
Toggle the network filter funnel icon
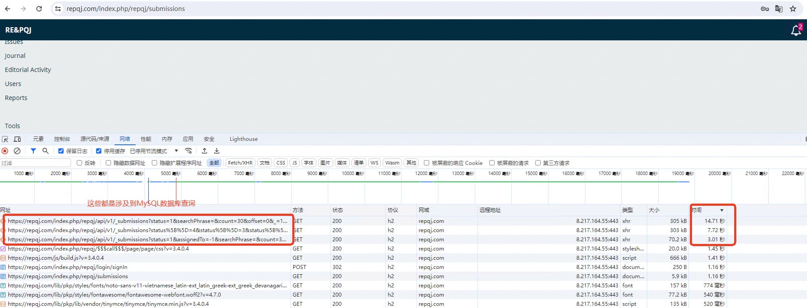(x=33, y=151)
